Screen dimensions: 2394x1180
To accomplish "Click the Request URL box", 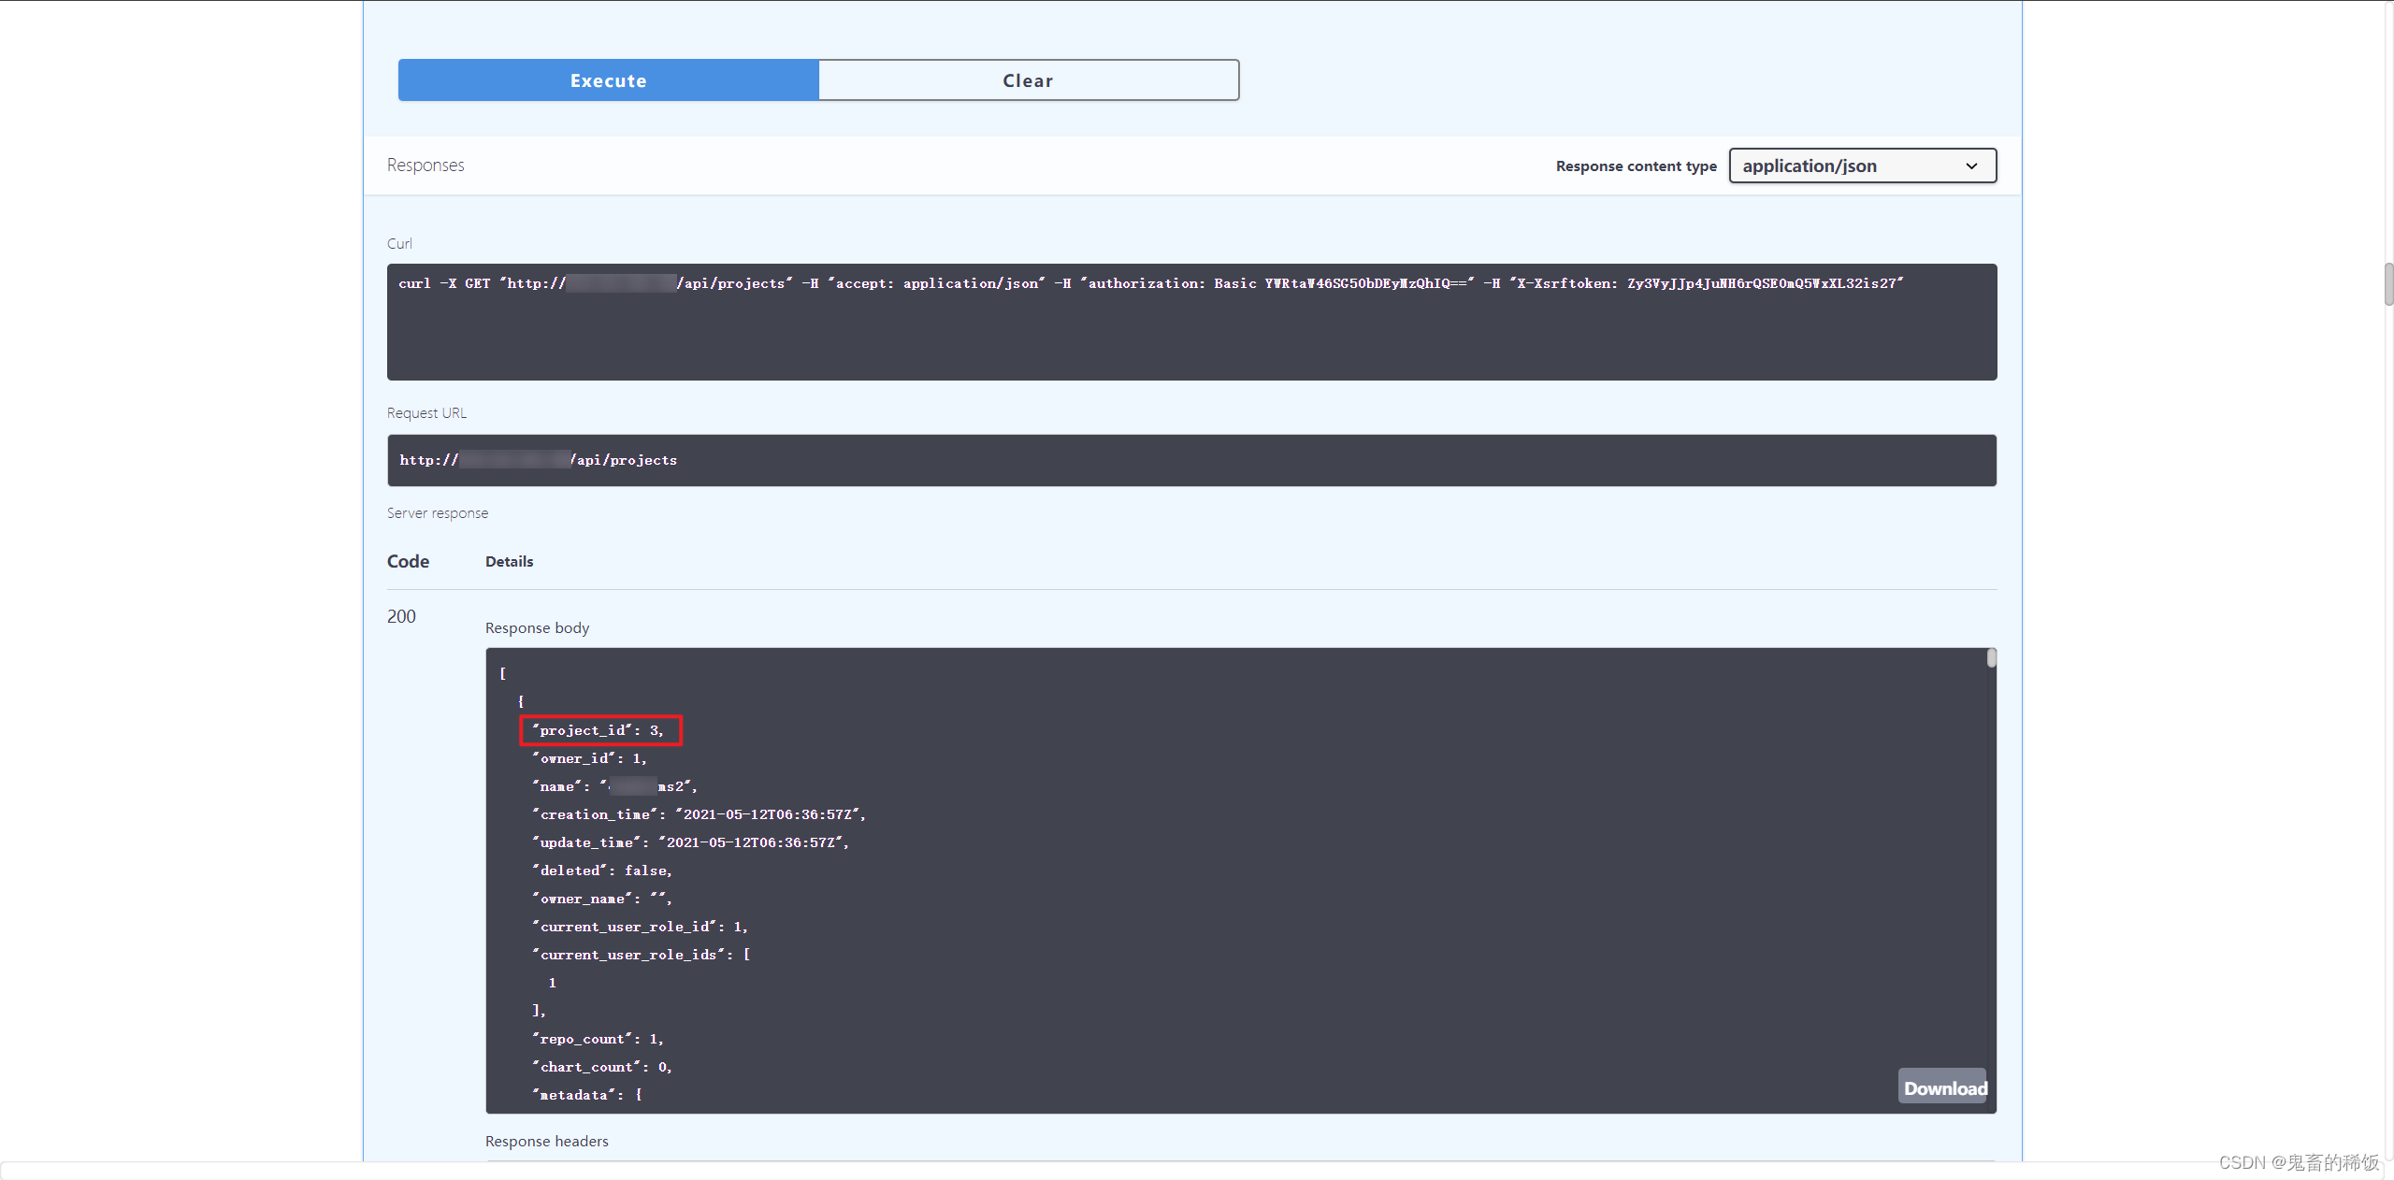I will (x=1191, y=460).
